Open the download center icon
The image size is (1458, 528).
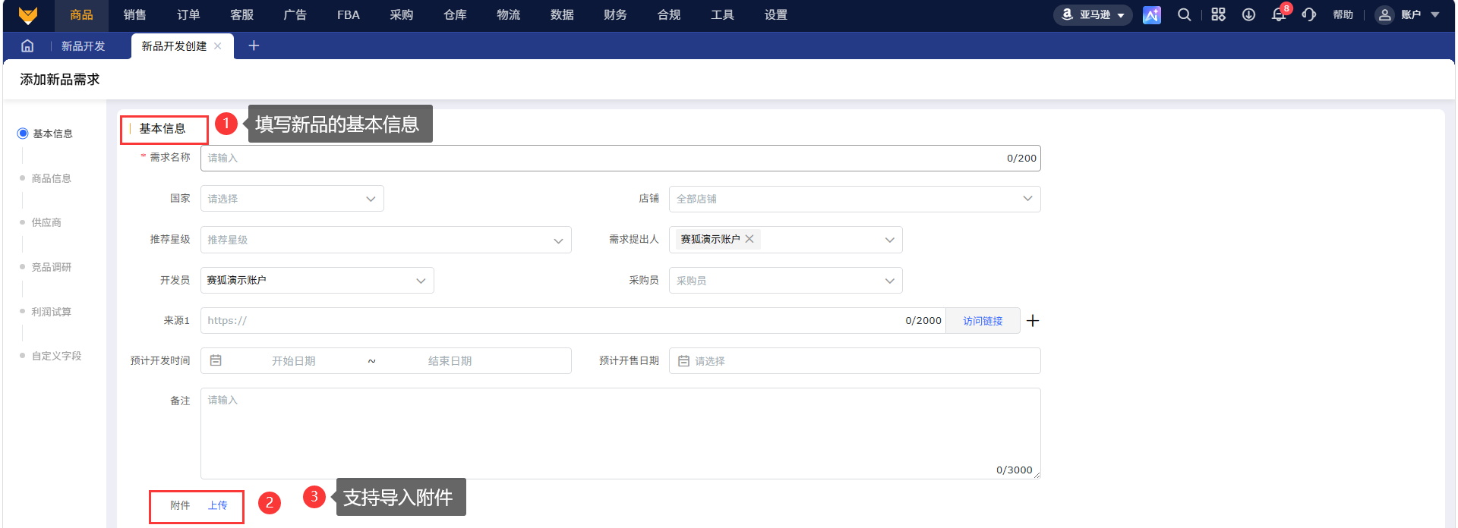coord(1248,15)
